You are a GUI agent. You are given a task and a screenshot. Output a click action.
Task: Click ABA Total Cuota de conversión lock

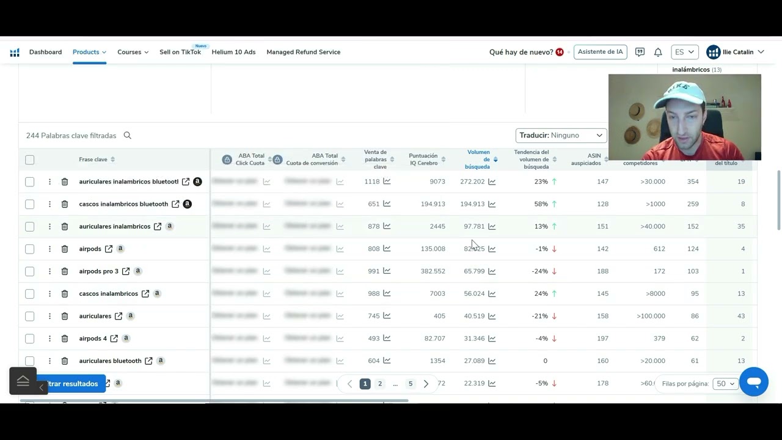[x=277, y=159]
